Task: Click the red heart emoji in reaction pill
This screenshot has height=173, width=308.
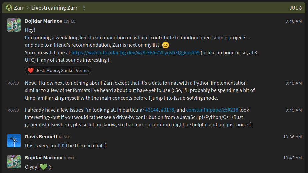Action: (31, 70)
